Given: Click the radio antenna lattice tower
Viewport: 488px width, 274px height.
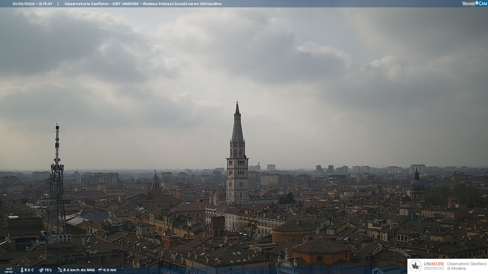Looking at the screenshot, I should click(57, 183).
